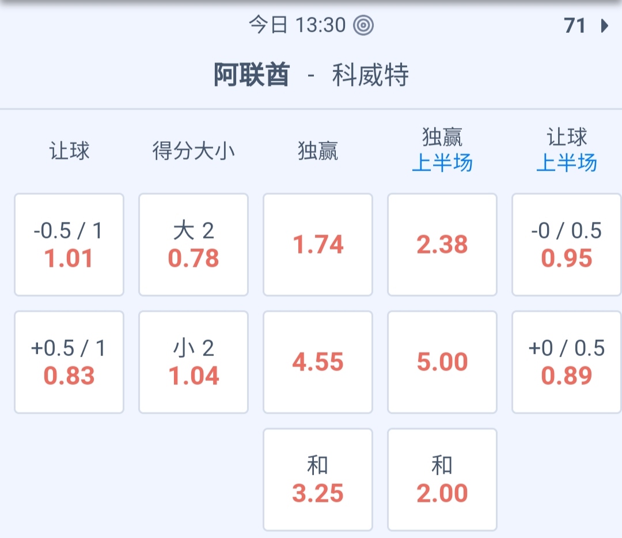
Task: Select handicap +0.5 / 1 at 0.83
Action: pos(69,362)
